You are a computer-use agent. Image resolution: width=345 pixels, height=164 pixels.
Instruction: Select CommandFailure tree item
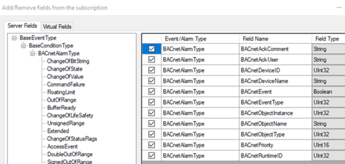[x=66, y=85]
